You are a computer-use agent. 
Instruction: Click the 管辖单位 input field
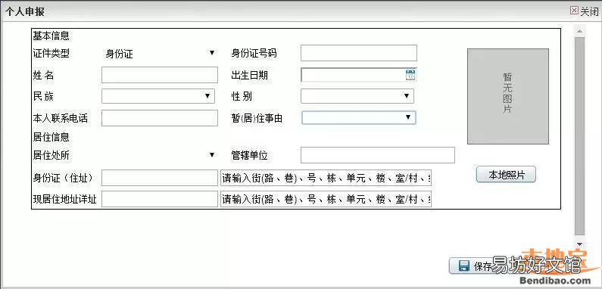[x=378, y=155]
